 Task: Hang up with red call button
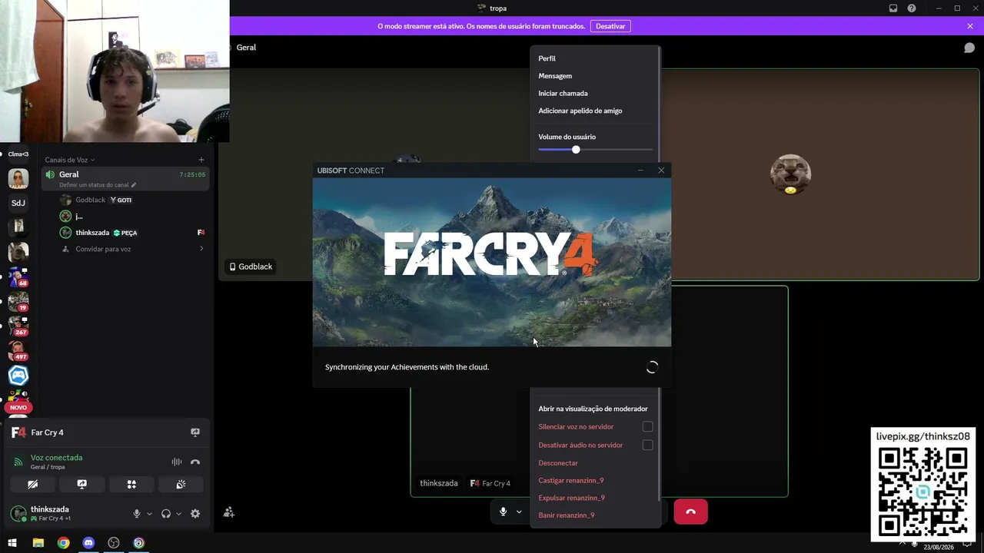pos(690,512)
